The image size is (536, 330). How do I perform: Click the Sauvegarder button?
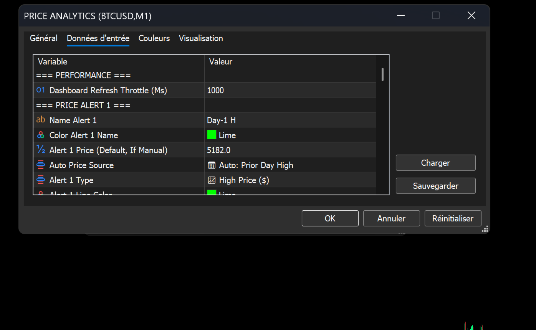point(436,186)
